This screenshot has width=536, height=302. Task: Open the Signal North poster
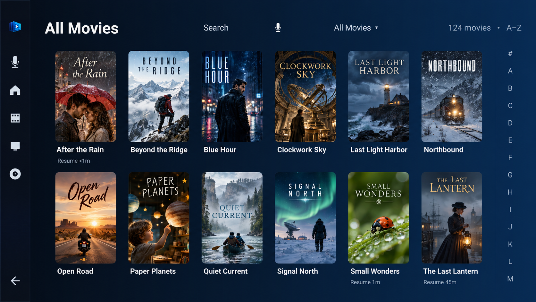tap(305, 218)
